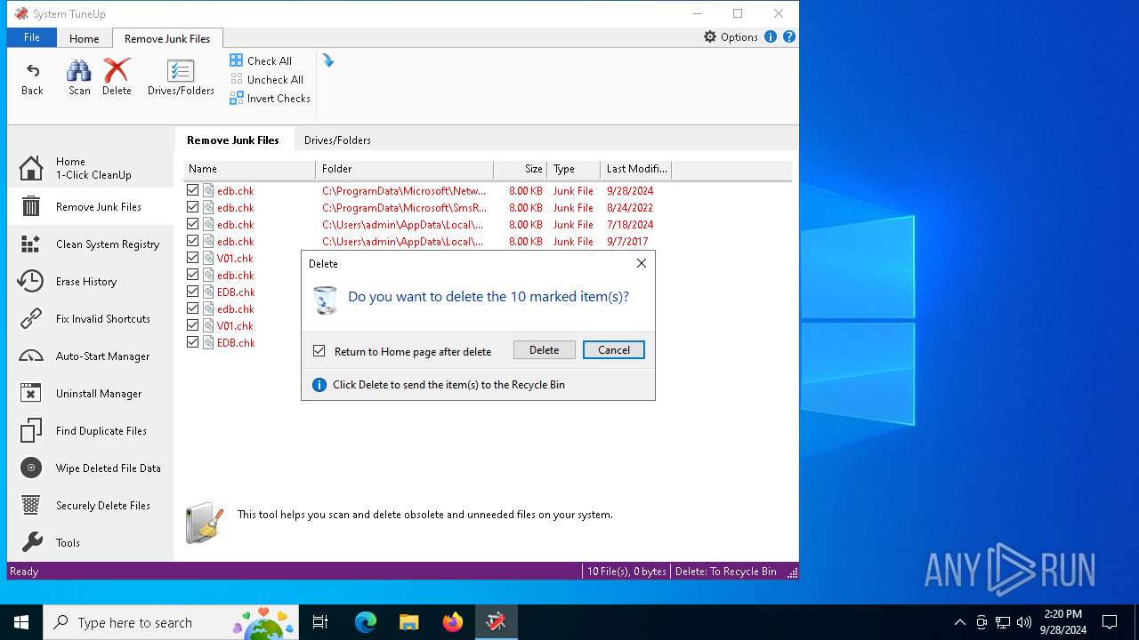Click Invert Checks in ribbon
This screenshot has width=1139, height=640.
pos(270,98)
